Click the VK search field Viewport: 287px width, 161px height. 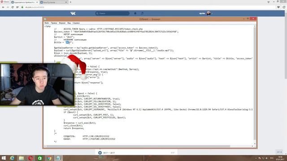(x=112, y=13)
